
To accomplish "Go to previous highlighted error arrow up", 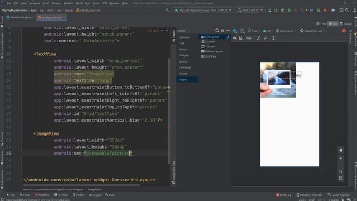I will (162, 31).
